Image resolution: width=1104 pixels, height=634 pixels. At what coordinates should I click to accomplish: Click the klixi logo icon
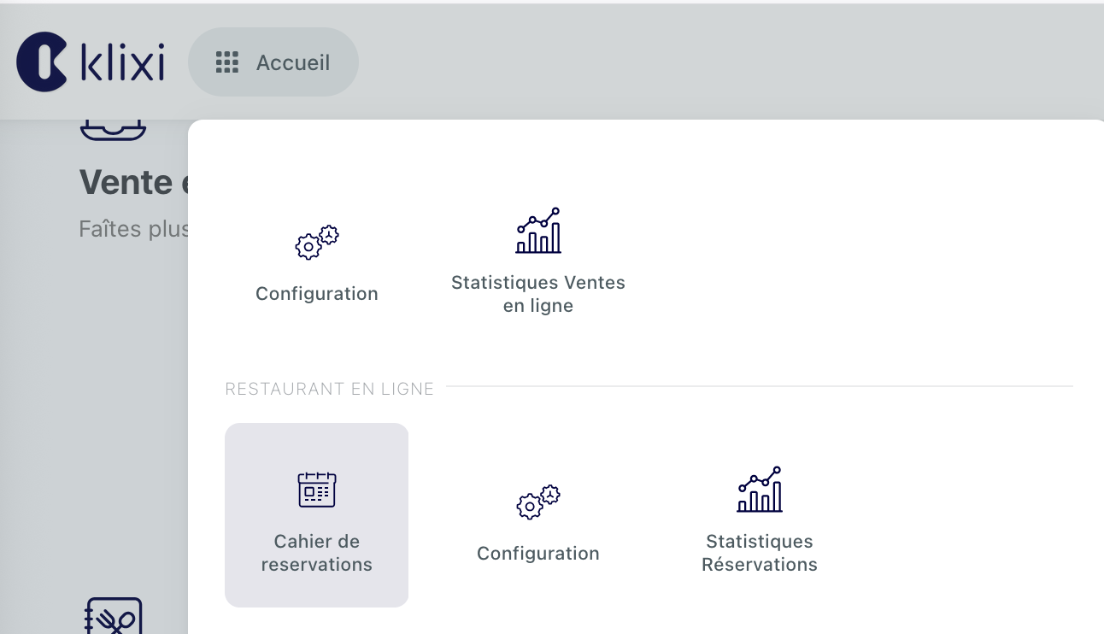point(42,62)
